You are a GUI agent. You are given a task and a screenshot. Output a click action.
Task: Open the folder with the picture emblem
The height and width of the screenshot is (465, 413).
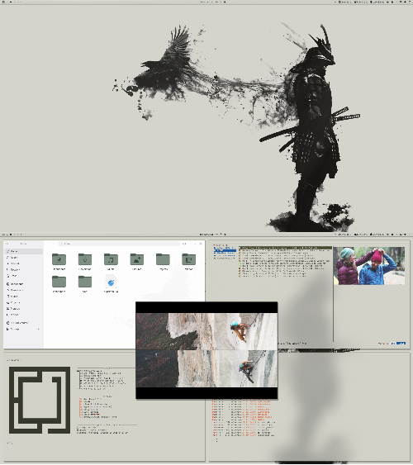click(x=136, y=259)
